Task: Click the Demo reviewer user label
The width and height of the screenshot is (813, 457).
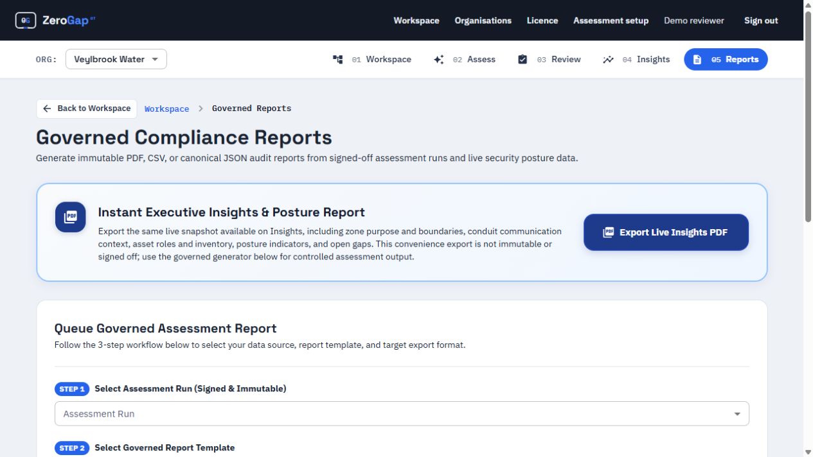Action: [694, 21]
